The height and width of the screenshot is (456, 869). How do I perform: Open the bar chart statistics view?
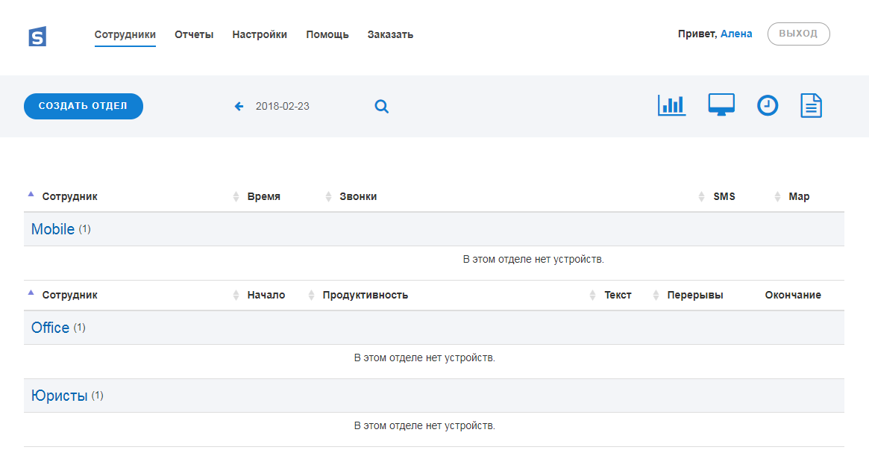pyautogui.click(x=671, y=105)
